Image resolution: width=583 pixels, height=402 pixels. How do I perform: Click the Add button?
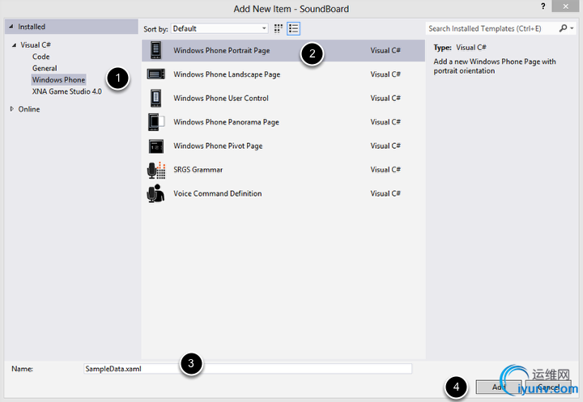499,387
